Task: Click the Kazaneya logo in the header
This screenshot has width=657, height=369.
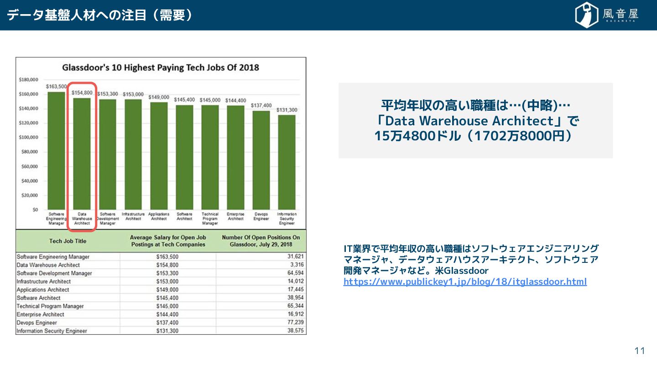Action: (x=607, y=15)
